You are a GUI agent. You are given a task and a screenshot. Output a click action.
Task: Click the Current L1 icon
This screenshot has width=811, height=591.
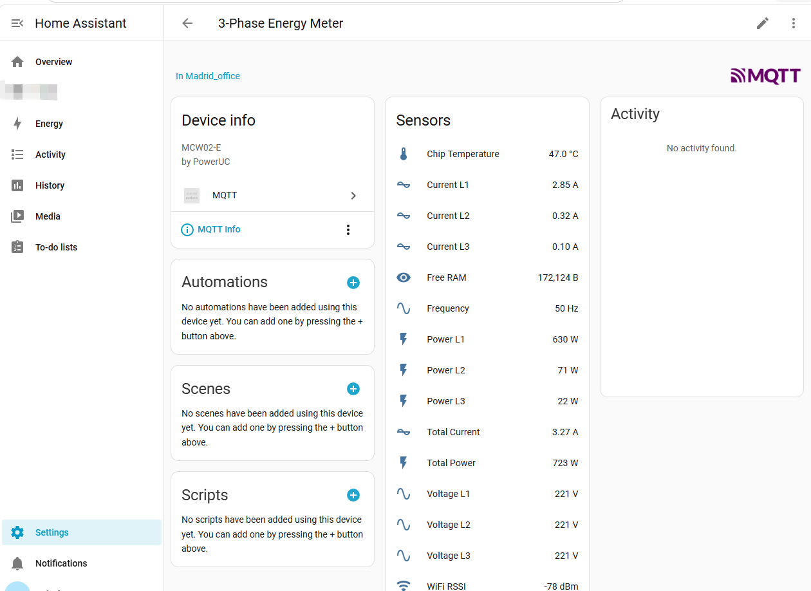(404, 185)
